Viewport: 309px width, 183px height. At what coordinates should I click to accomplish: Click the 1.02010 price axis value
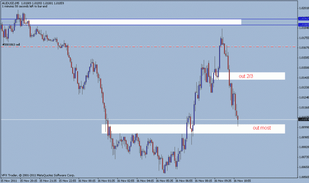point(304,8)
